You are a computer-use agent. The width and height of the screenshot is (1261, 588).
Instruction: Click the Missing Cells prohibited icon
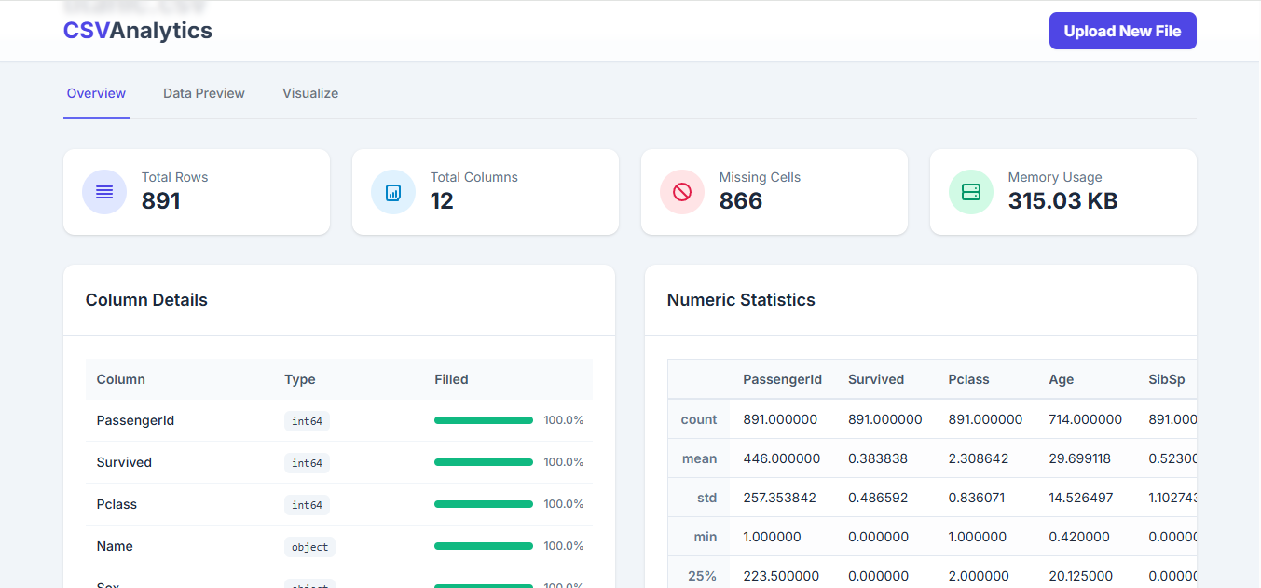coord(682,192)
